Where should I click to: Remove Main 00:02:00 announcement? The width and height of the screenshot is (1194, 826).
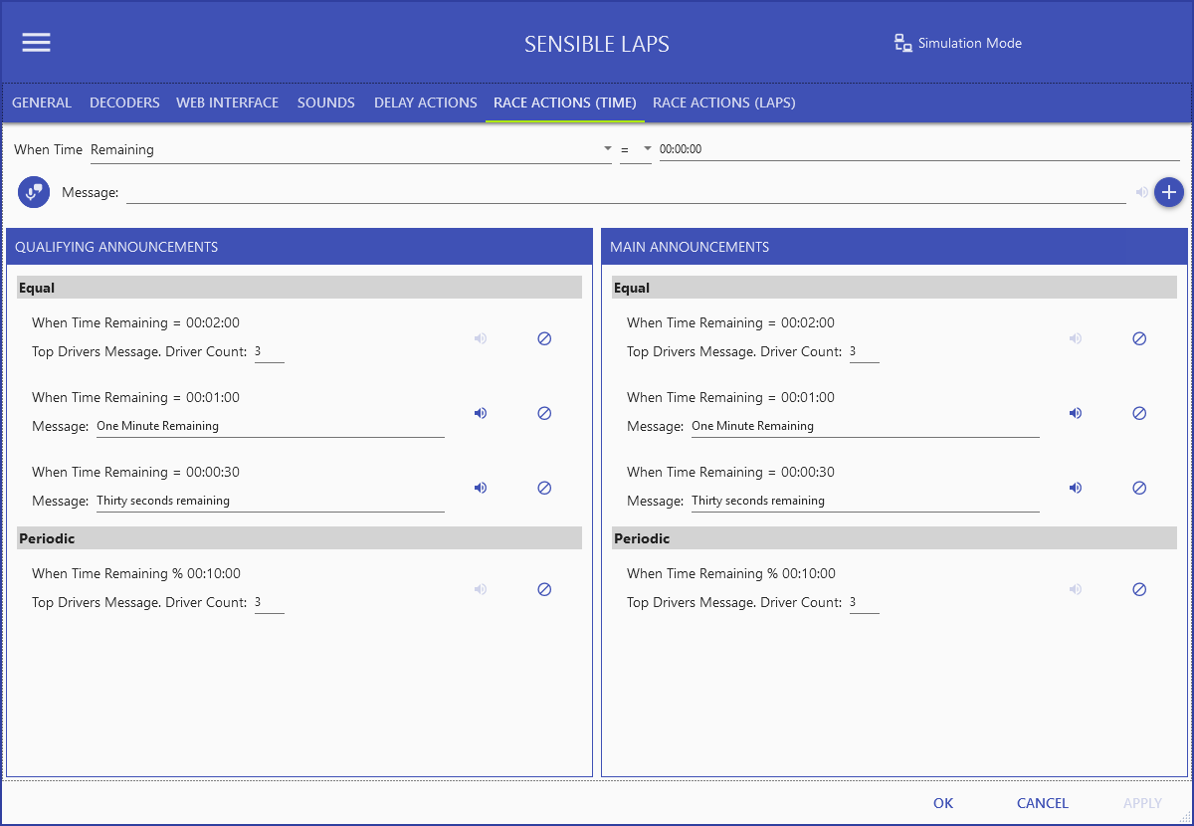click(1139, 338)
